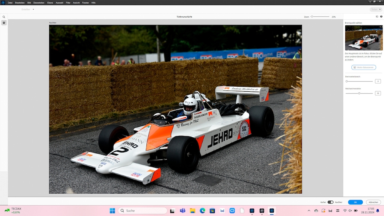
Task: Click the race car in the preview image
Action: 173,135
